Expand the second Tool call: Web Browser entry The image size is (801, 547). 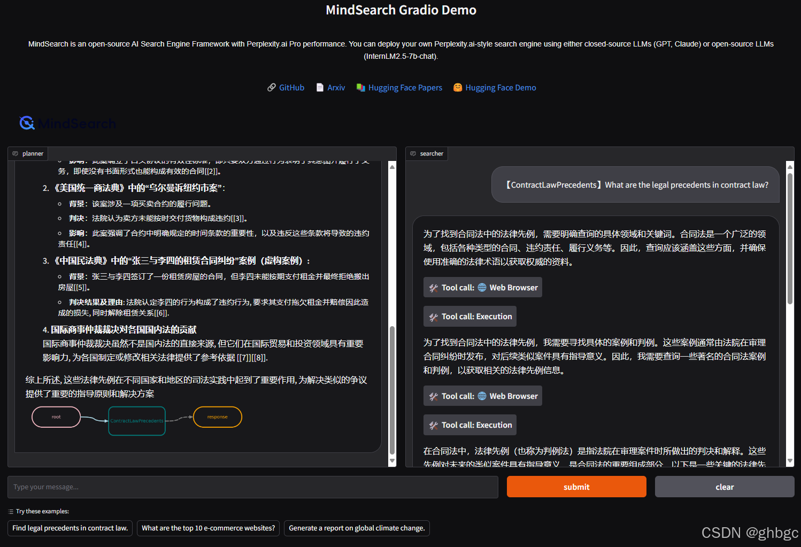[x=483, y=396]
